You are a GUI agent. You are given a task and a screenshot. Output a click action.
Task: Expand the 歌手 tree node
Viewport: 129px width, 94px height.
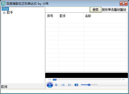(4, 13)
